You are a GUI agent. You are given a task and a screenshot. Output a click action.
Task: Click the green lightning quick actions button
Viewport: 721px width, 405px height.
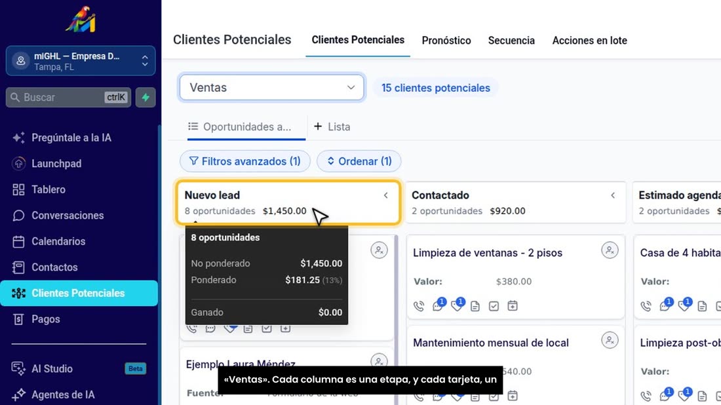[146, 98]
